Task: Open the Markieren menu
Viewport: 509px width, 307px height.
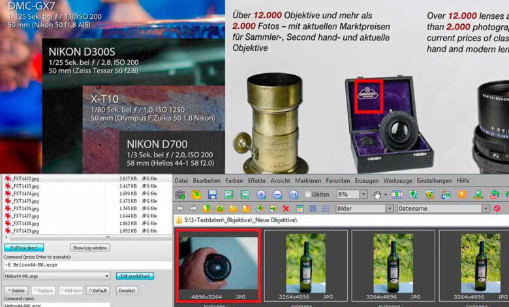Action: pos(308,181)
